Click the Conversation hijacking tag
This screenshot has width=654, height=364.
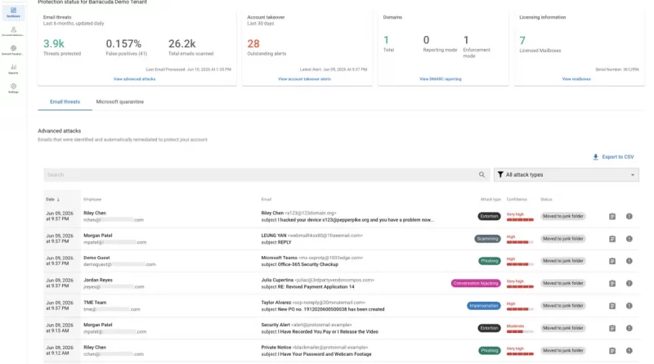tap(476, 284)
